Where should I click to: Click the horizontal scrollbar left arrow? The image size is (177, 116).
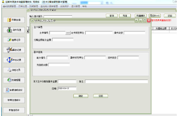(x=28, y=115)
